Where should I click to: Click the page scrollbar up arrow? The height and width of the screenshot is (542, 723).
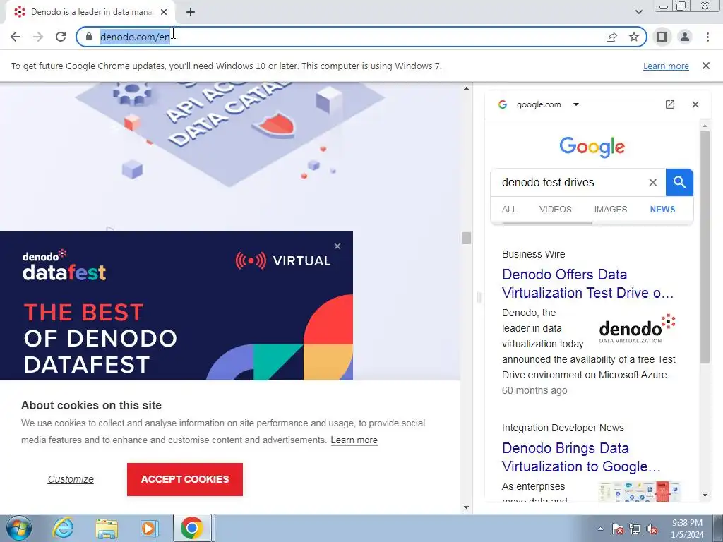click(466, 88)
